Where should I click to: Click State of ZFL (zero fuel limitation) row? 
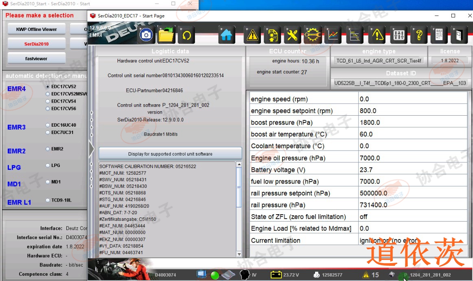358,217
